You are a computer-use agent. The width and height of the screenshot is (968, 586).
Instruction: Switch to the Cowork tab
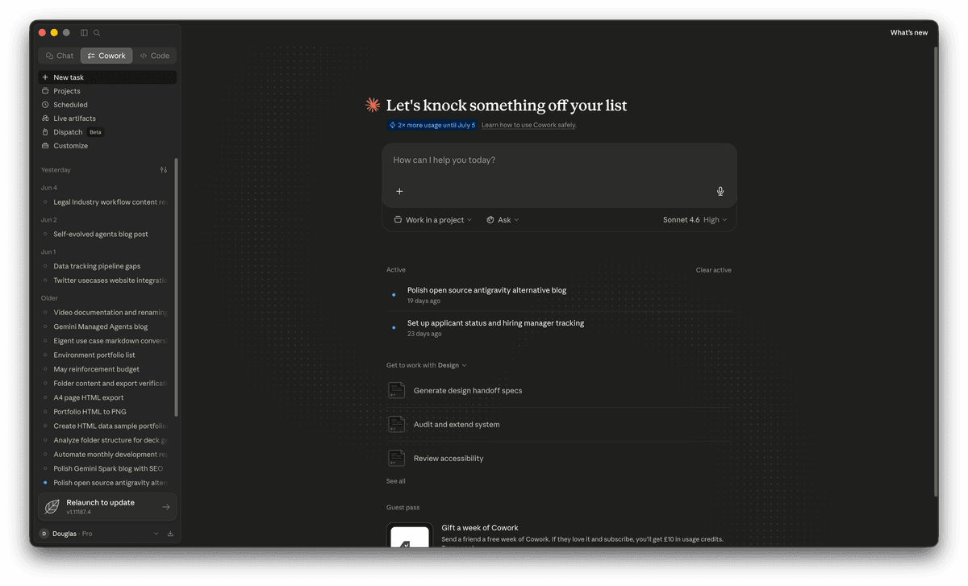coord(106,56)
